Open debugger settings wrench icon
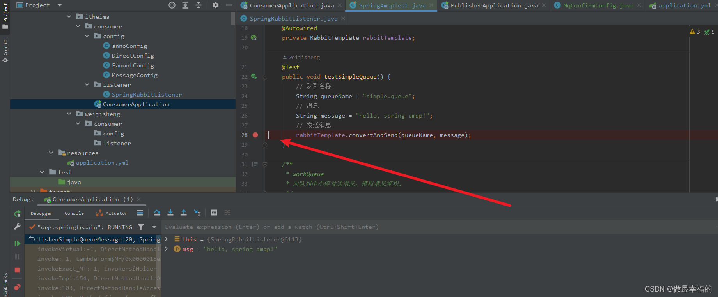Image resolution: width=718 pixels, height=297 pixels. (17, 227)
